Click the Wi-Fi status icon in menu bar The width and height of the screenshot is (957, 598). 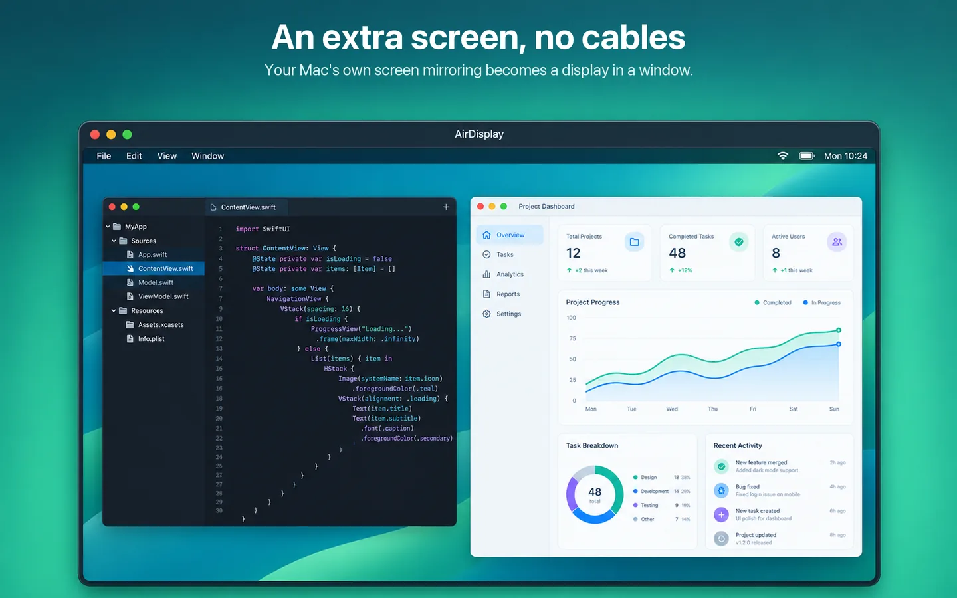pos(783,156)
